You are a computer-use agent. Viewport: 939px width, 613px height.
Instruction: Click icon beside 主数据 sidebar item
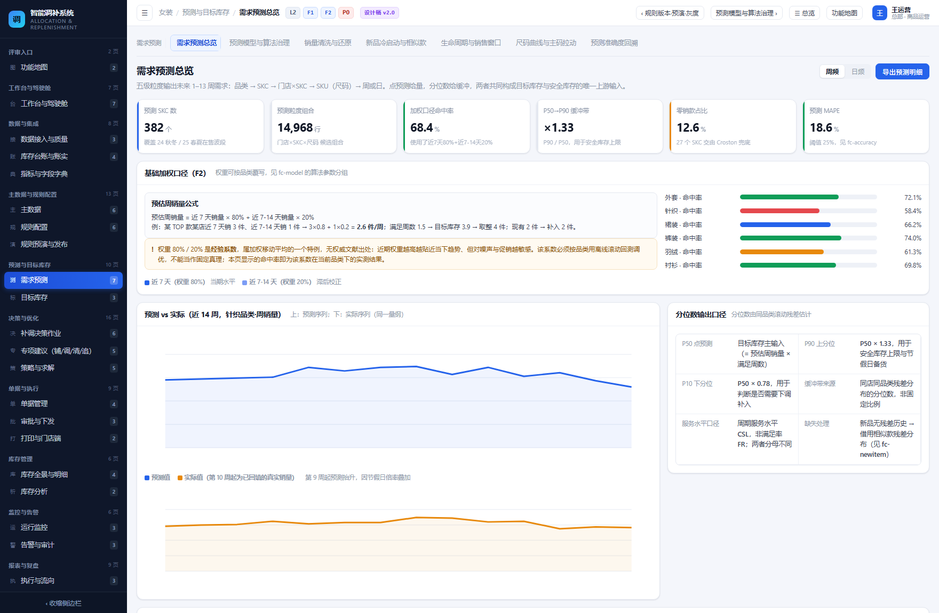[13, 210]
